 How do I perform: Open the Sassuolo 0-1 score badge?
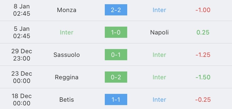coord(116,55)
